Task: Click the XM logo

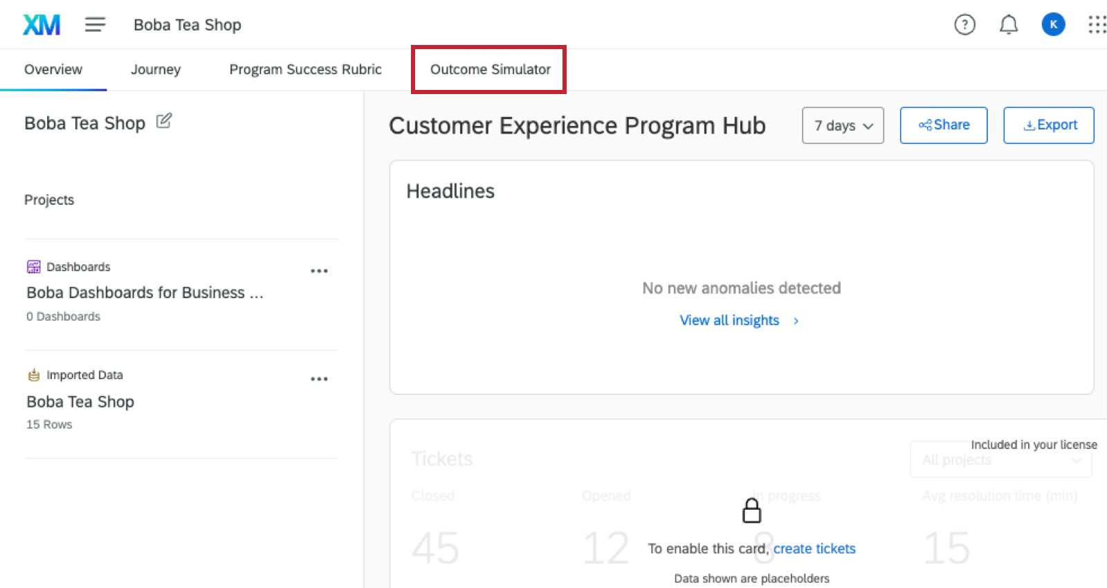Action: click(x=42, y=25)
